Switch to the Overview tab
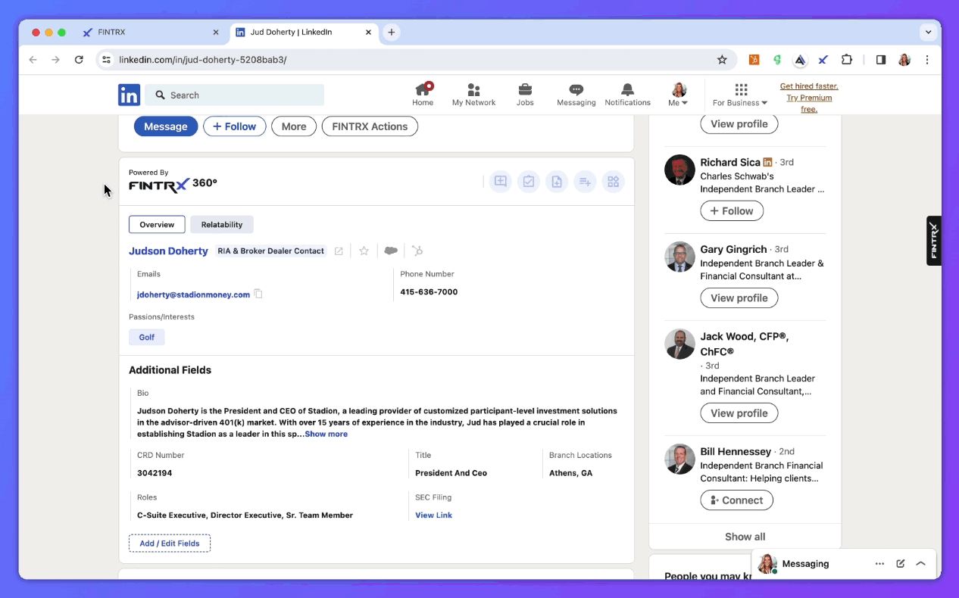 (157, 225)
